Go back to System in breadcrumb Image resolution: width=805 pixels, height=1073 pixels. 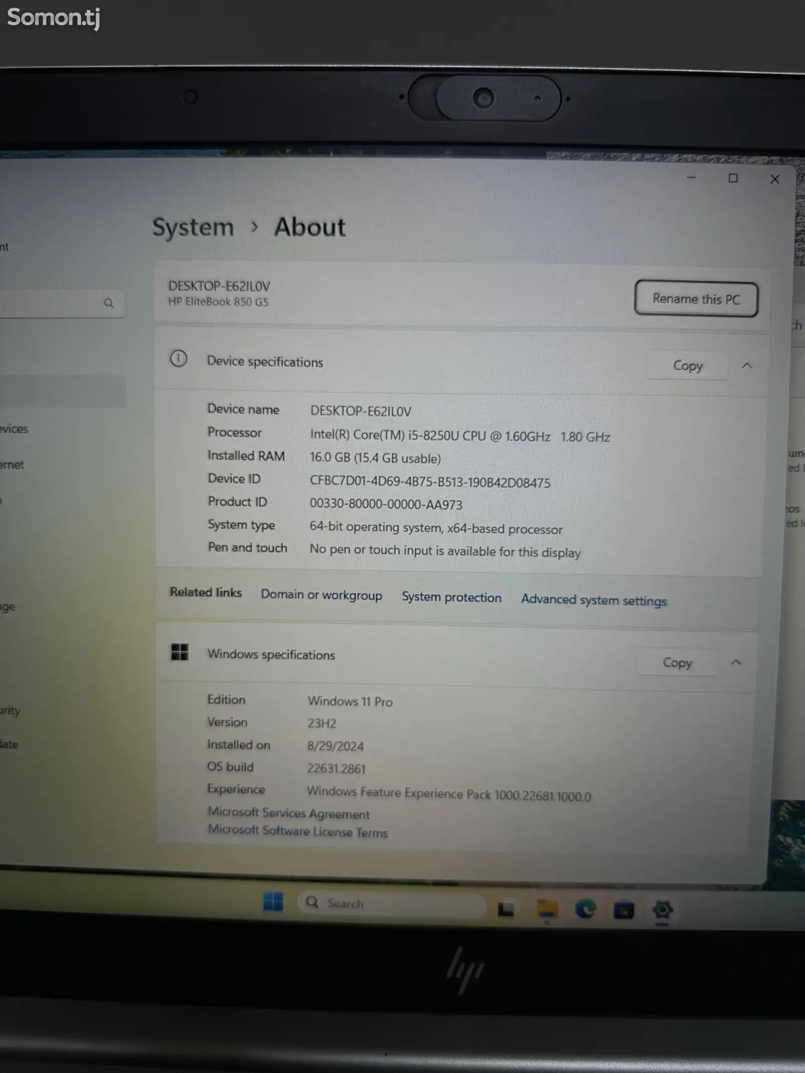tap(194, 228)
